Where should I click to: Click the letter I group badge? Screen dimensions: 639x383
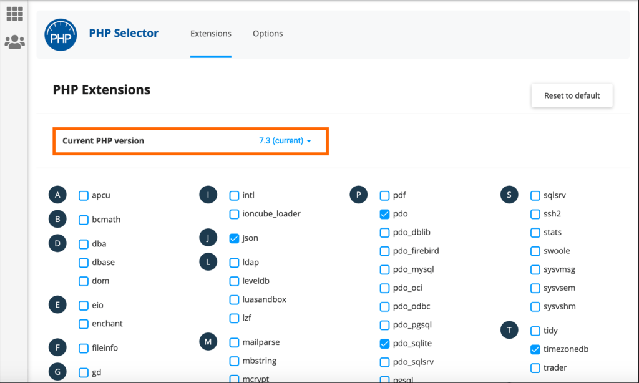coord(208,195)
